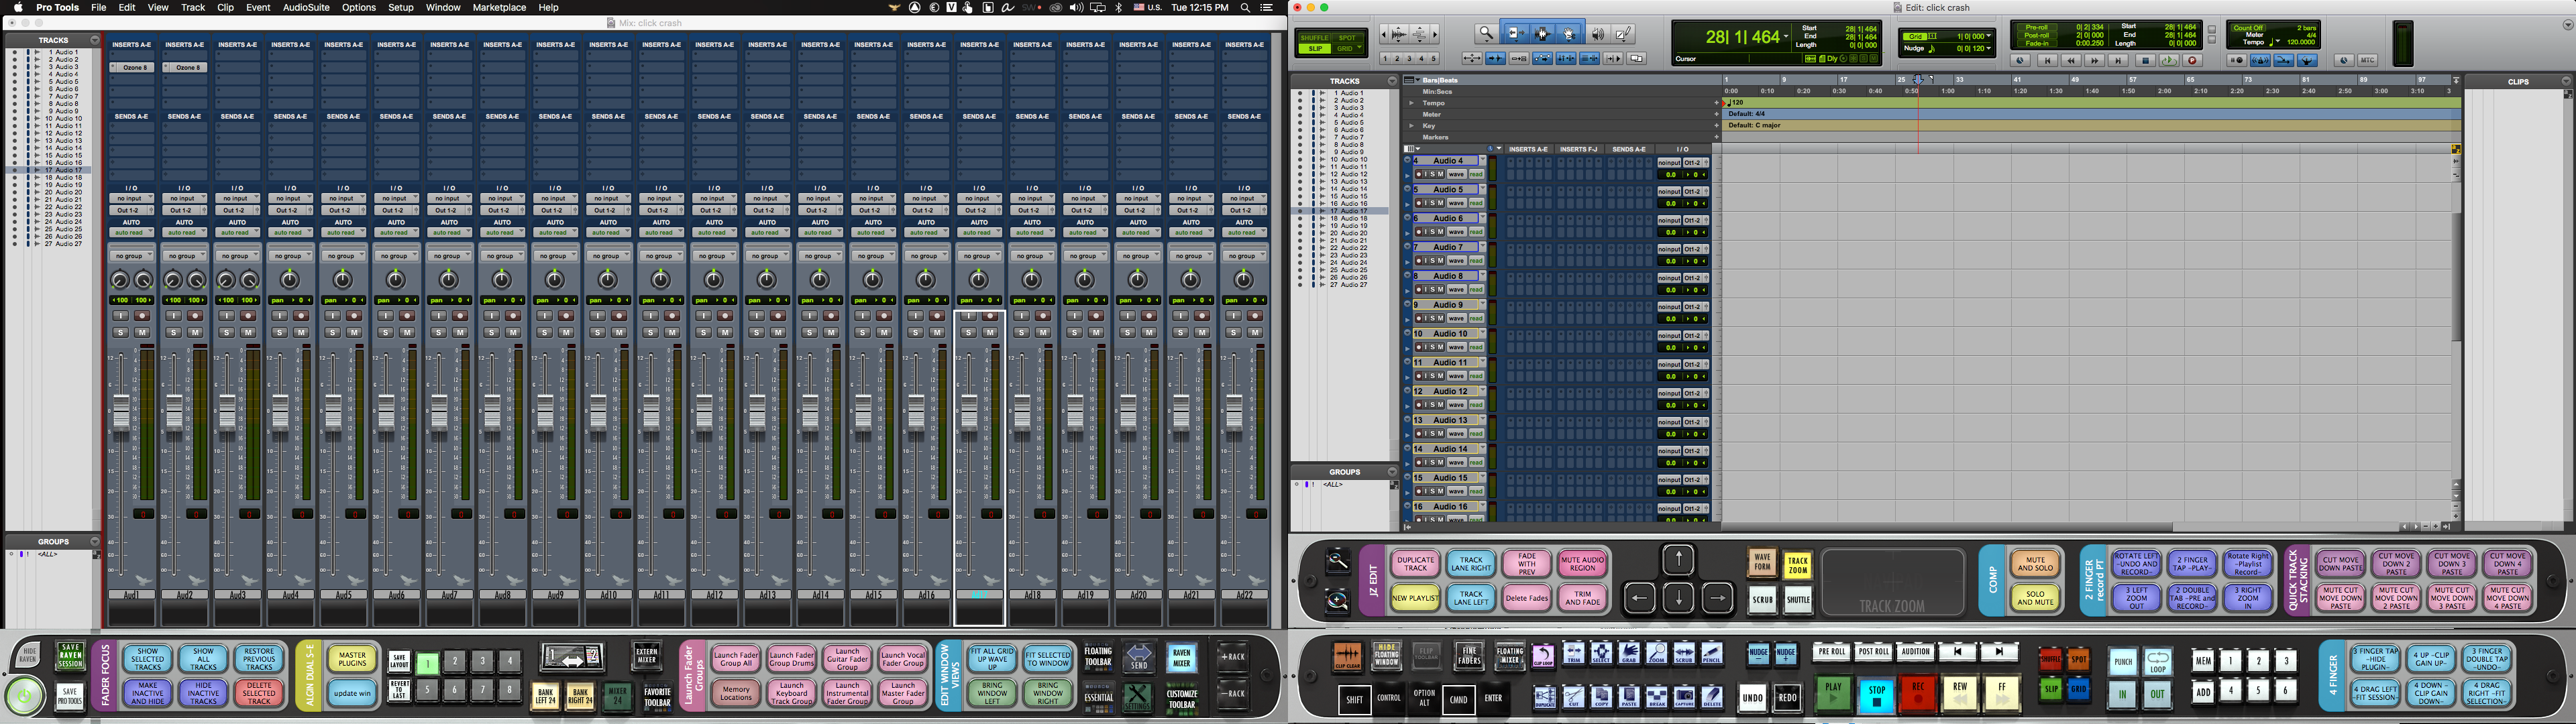Select the Pencil tool in Edit toolbar

point(1624,34)
